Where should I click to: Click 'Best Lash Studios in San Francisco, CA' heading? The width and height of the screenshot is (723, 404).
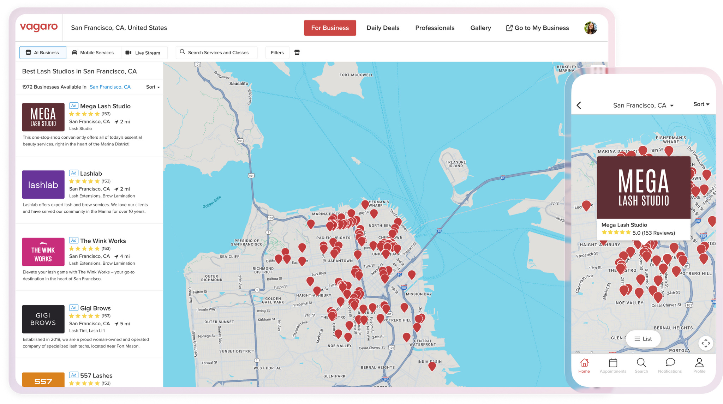(79, 71)
